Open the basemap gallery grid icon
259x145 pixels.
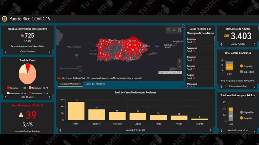tap(179, 30)
